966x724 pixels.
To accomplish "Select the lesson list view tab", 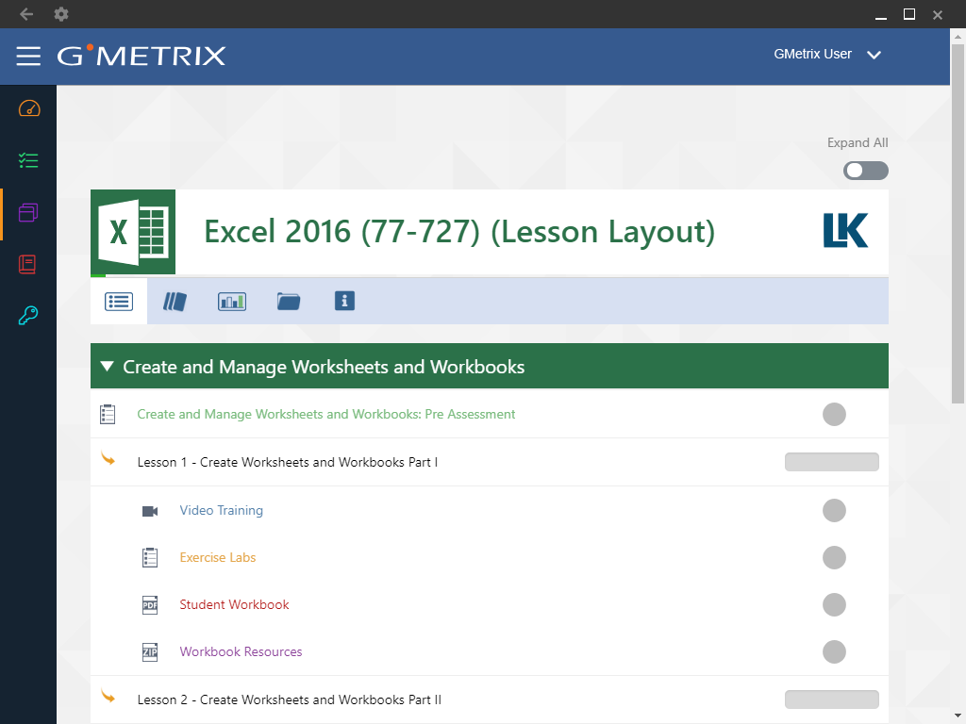I will pos(119,301).
